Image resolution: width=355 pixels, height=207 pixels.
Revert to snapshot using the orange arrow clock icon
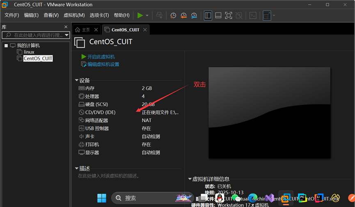(183, 16)
